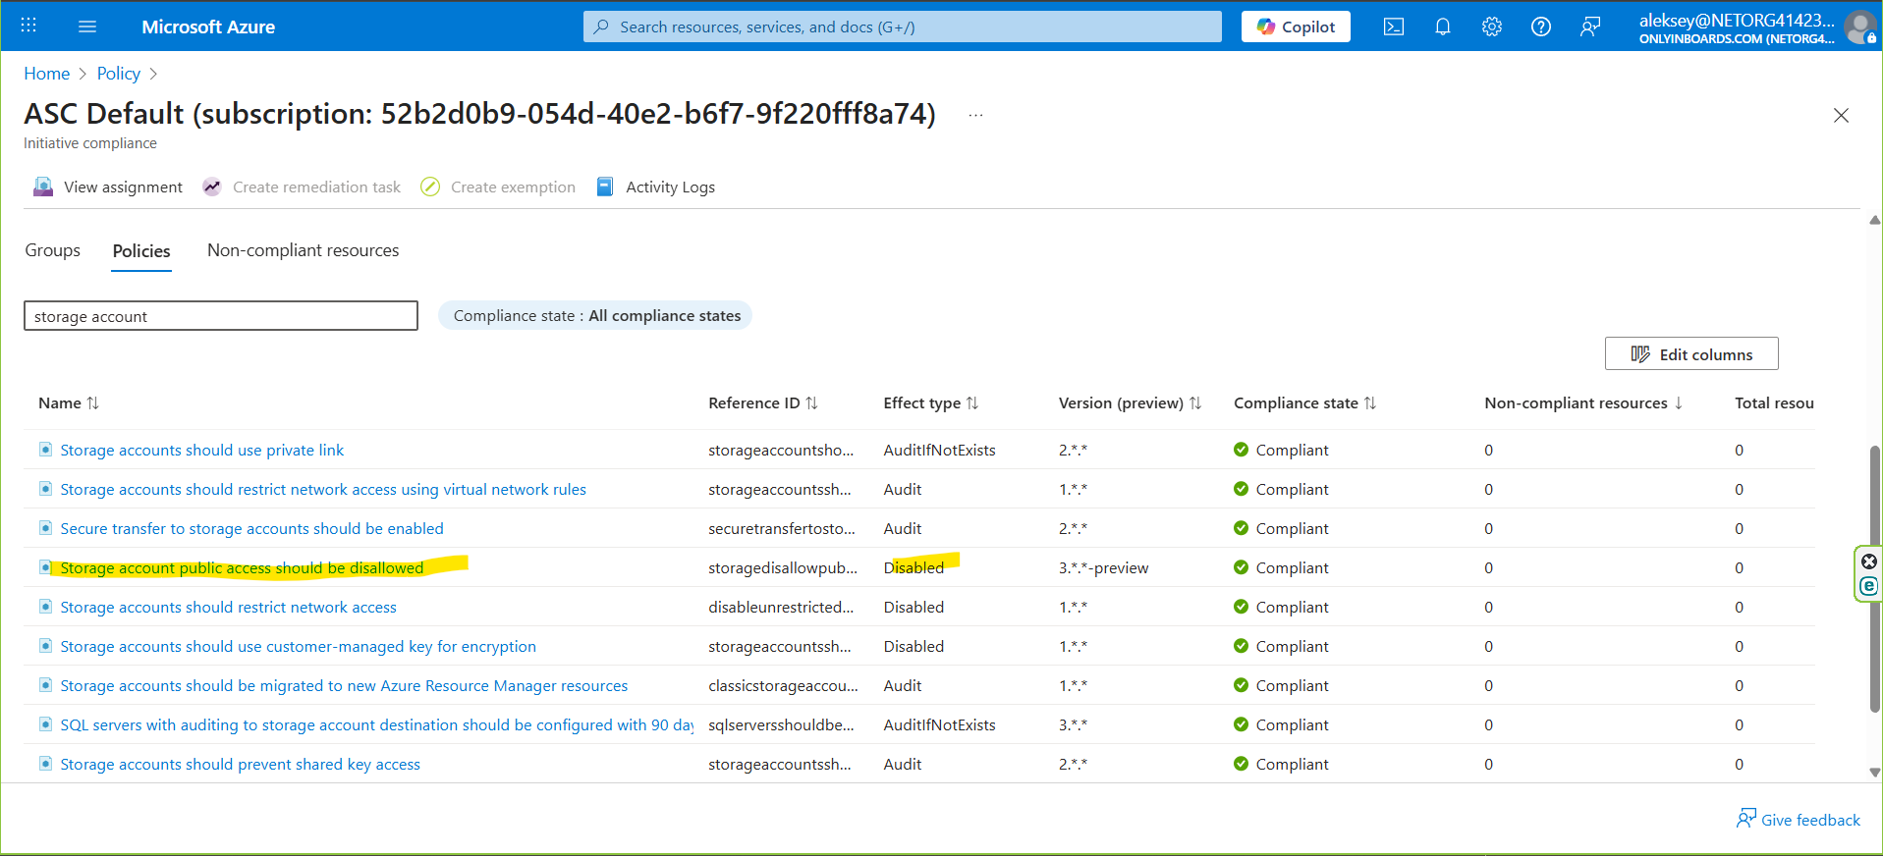Click reference ID securetransfertosto...
The image size is (1883, 856).
tap(782, 528)
